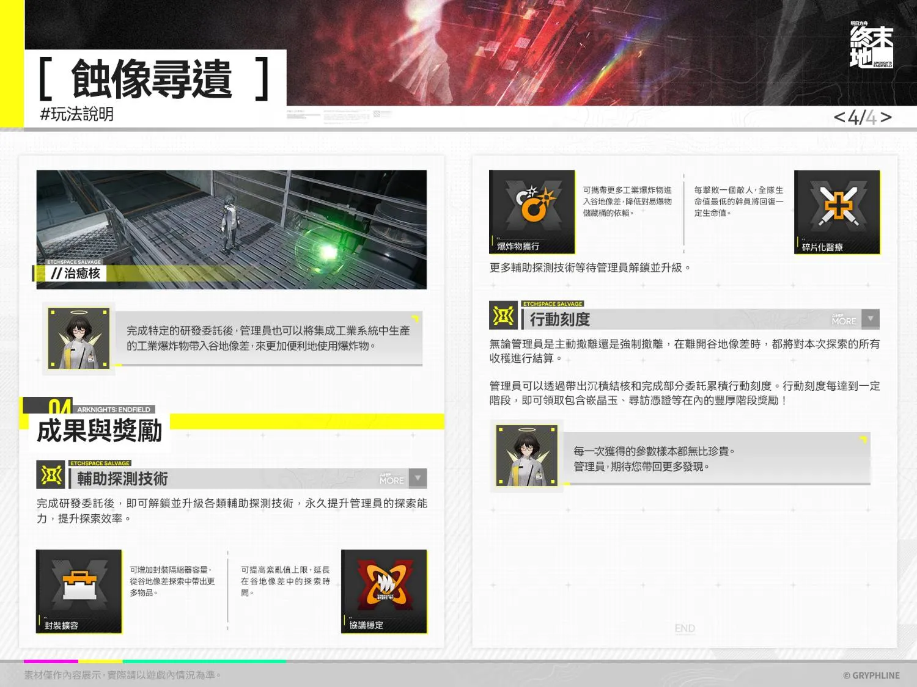Go to previous page with left chevron
This screenshot has height=687, width=917.
pos(839,117)
